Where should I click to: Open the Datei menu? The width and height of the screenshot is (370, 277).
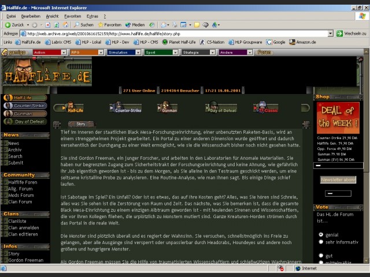pos(11,16)
